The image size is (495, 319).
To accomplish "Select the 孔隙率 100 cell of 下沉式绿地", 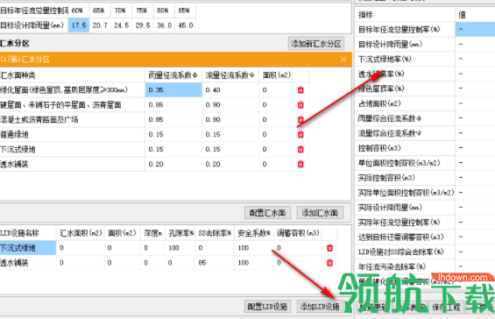I will 180,248.
